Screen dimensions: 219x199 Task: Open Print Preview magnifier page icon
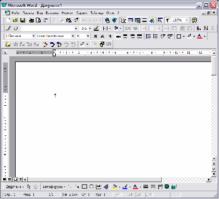[x=39, y=20]
